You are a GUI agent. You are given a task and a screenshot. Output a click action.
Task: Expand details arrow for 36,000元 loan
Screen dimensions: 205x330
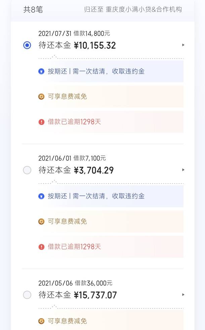pyautogui.click(x=183, y=294)
